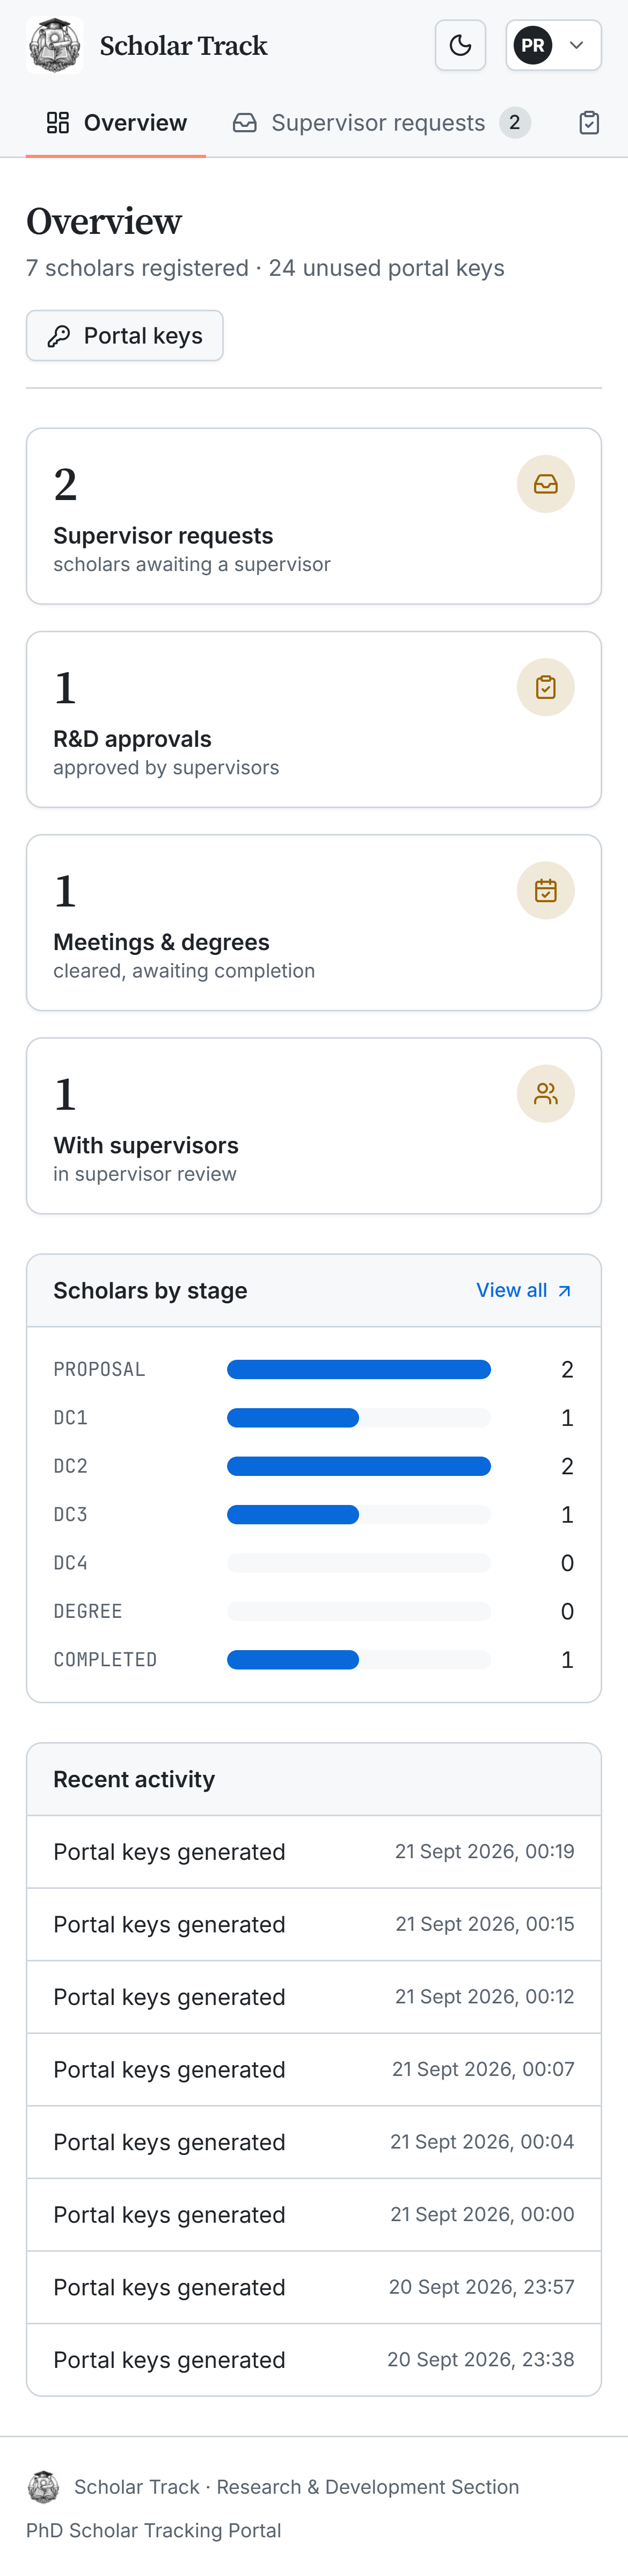Open the PR user account dropdown

(553, 45)
